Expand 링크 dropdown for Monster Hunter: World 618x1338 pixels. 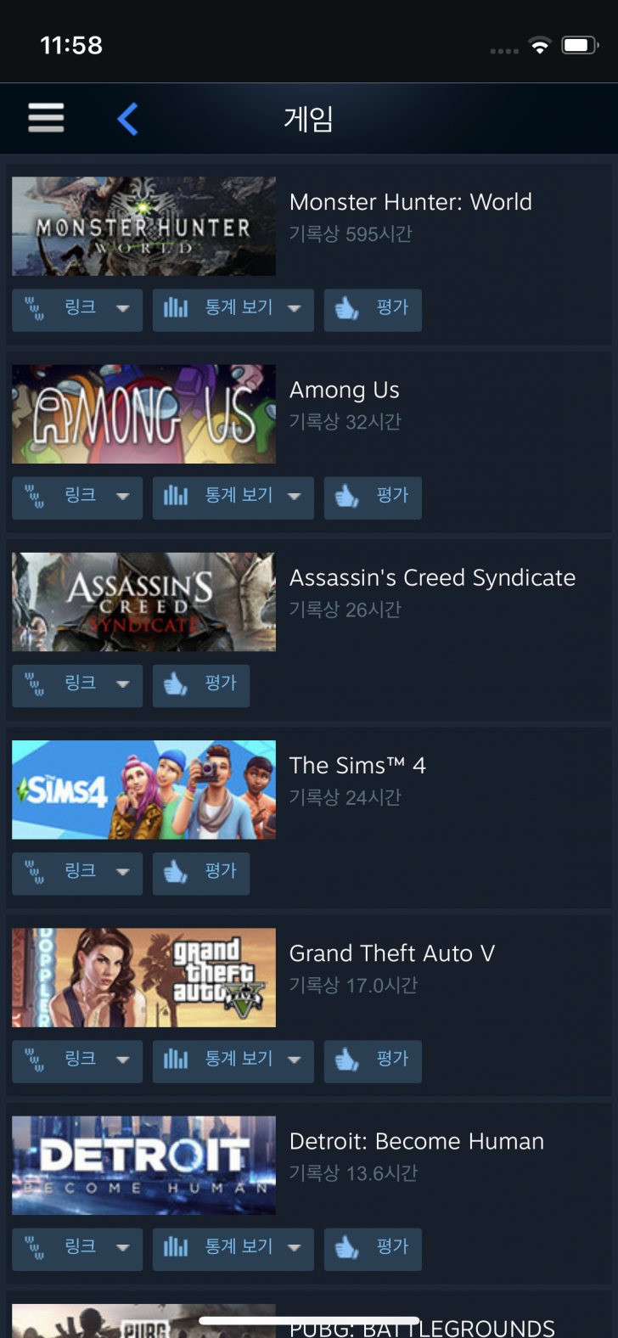pyautogui.click(x=123, y=308)
